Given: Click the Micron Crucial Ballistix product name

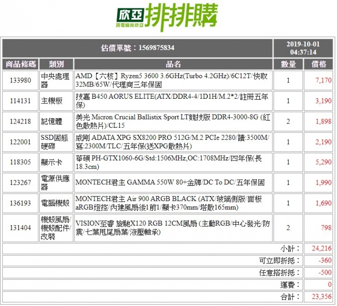Looking at the screenshot, I should 173,121.
